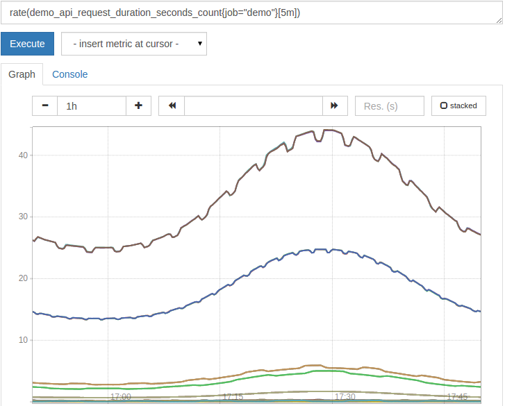
Task: Grab the query box resize handle
Action: [x=499, y=22]
